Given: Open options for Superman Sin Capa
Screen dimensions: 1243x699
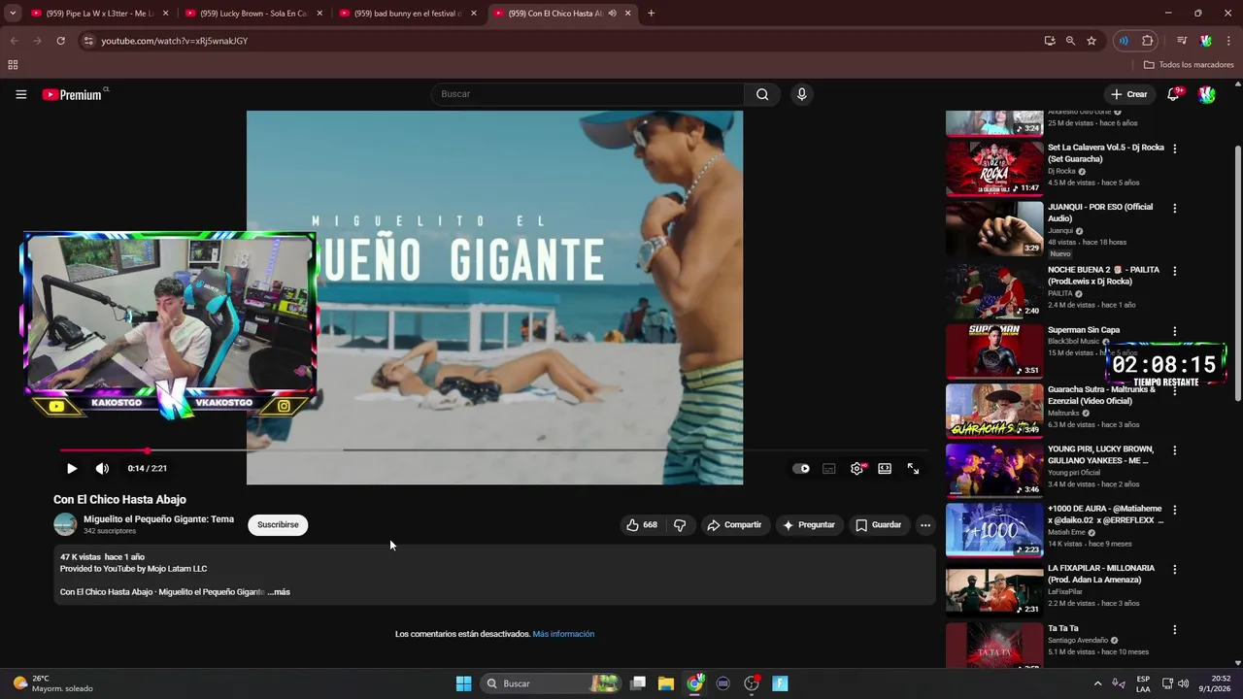Looking at the screenshot, I should (x=1175, y=331).
